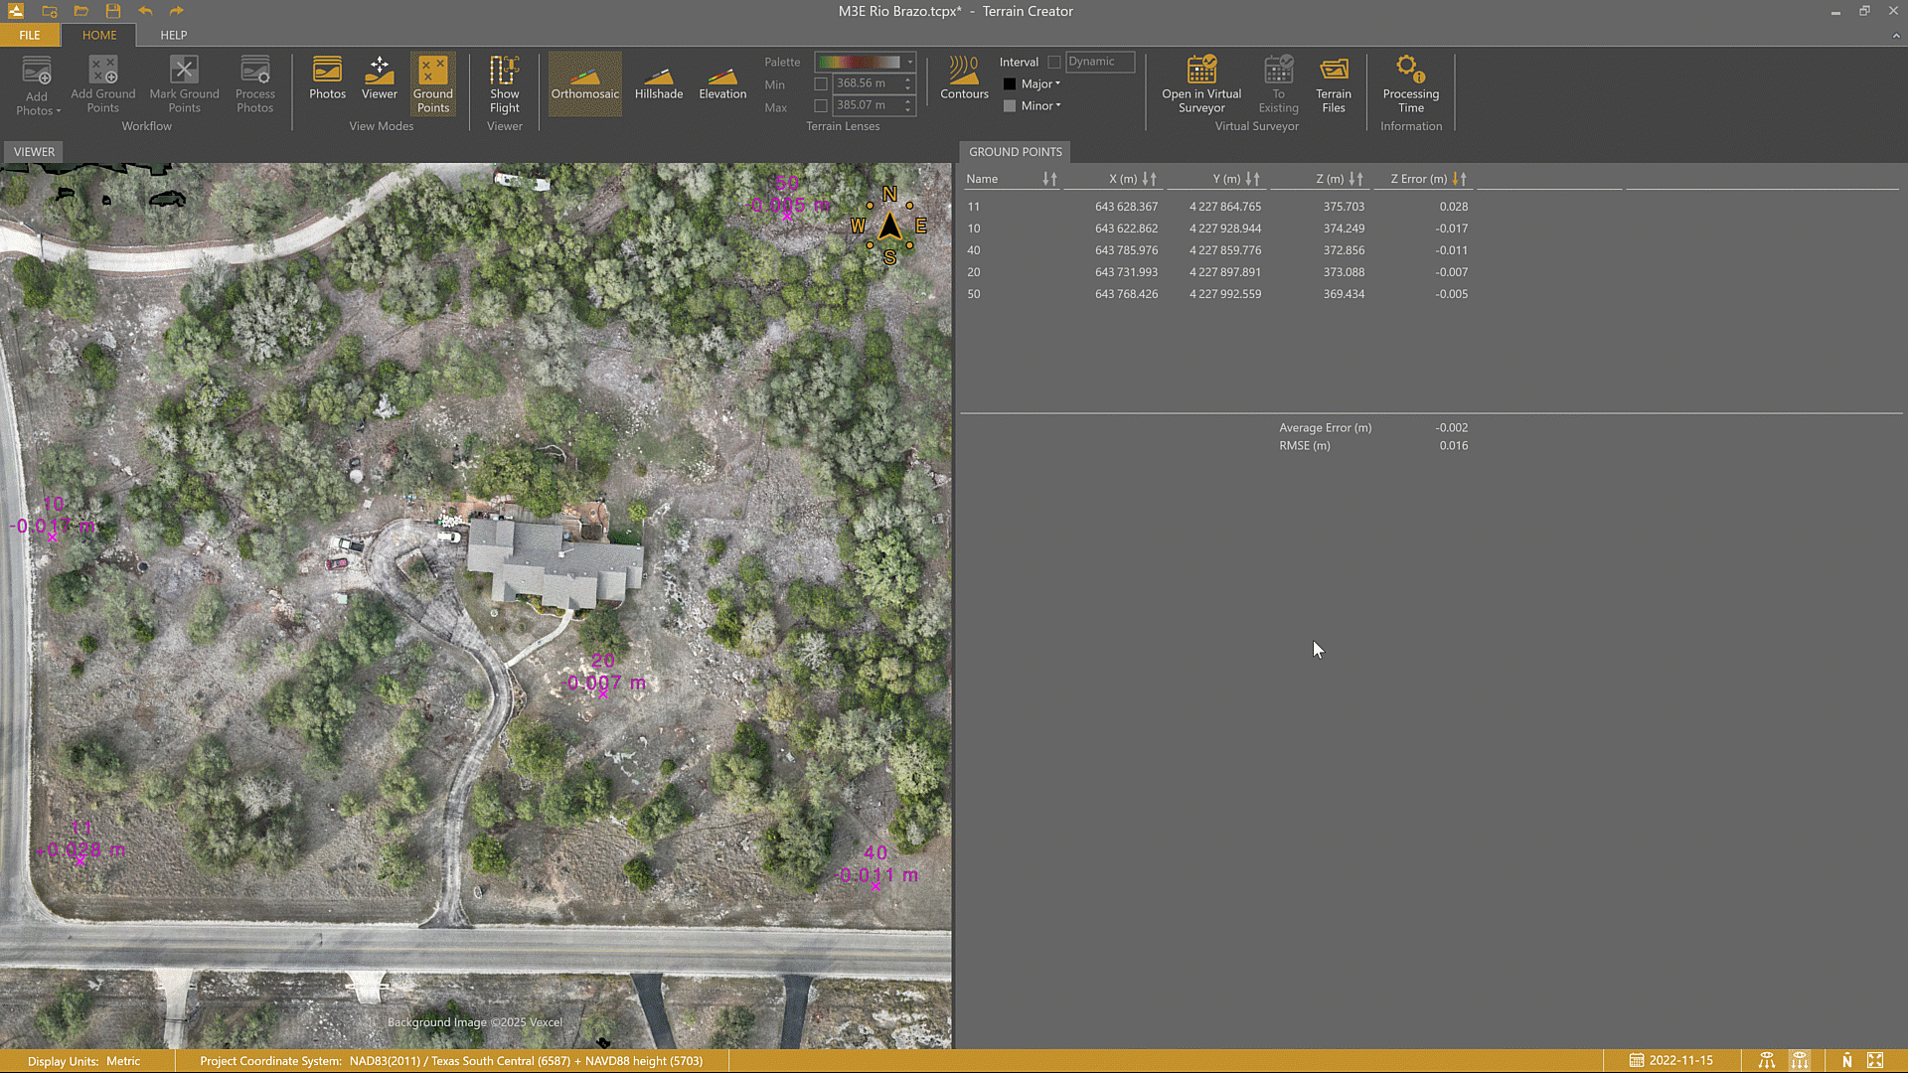The width and height of the screenshot is (1908, 1073).
Task: Open the FILE menu
Action: pos(30,35)
